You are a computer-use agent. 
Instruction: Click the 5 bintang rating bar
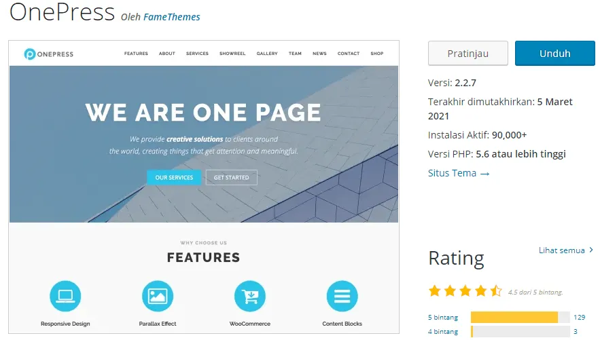tap(520, 317)
